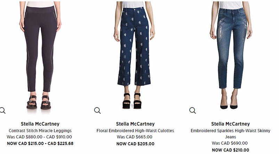Screen dimensions: 279x154
Task: Select the NOW CAD $210.00 sale price
Action: point(230,150)
